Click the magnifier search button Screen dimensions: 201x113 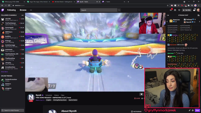coord(119,10)
